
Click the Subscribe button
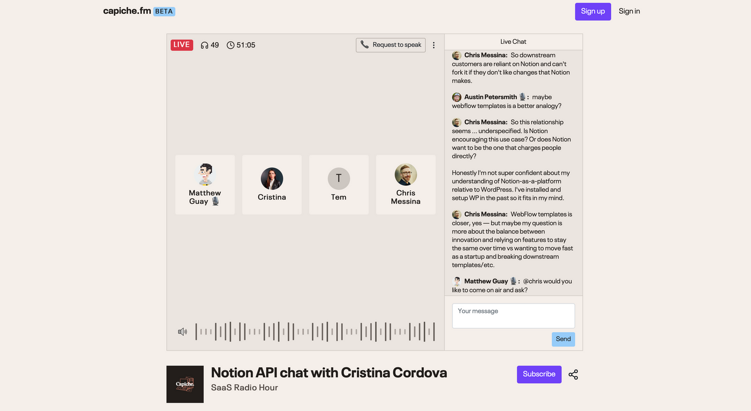[539, 374]
